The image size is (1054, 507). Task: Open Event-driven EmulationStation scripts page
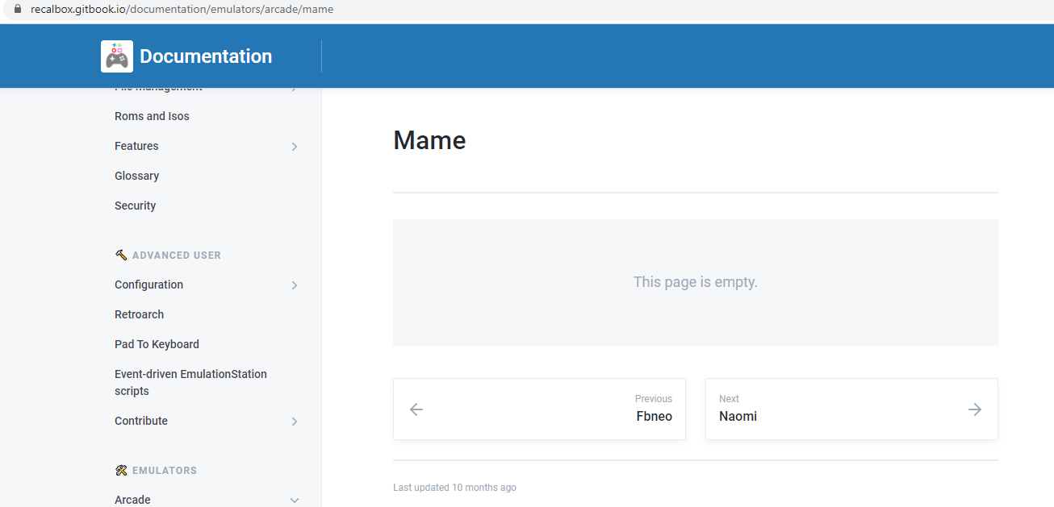[x=190, y=382]
